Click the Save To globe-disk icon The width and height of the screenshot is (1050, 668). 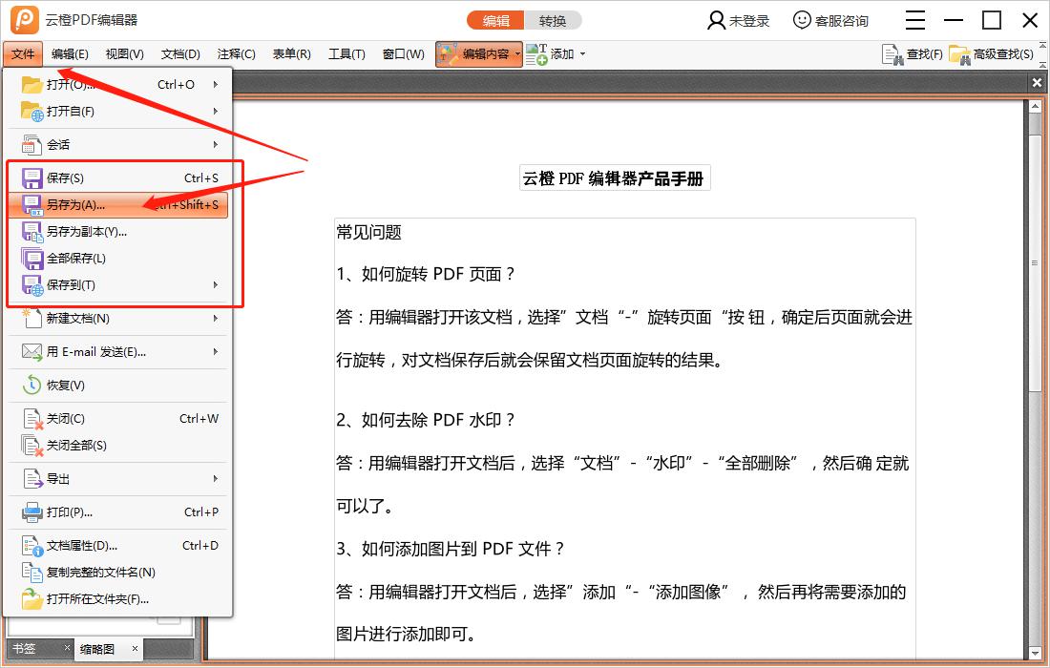(x=31, y=285)
